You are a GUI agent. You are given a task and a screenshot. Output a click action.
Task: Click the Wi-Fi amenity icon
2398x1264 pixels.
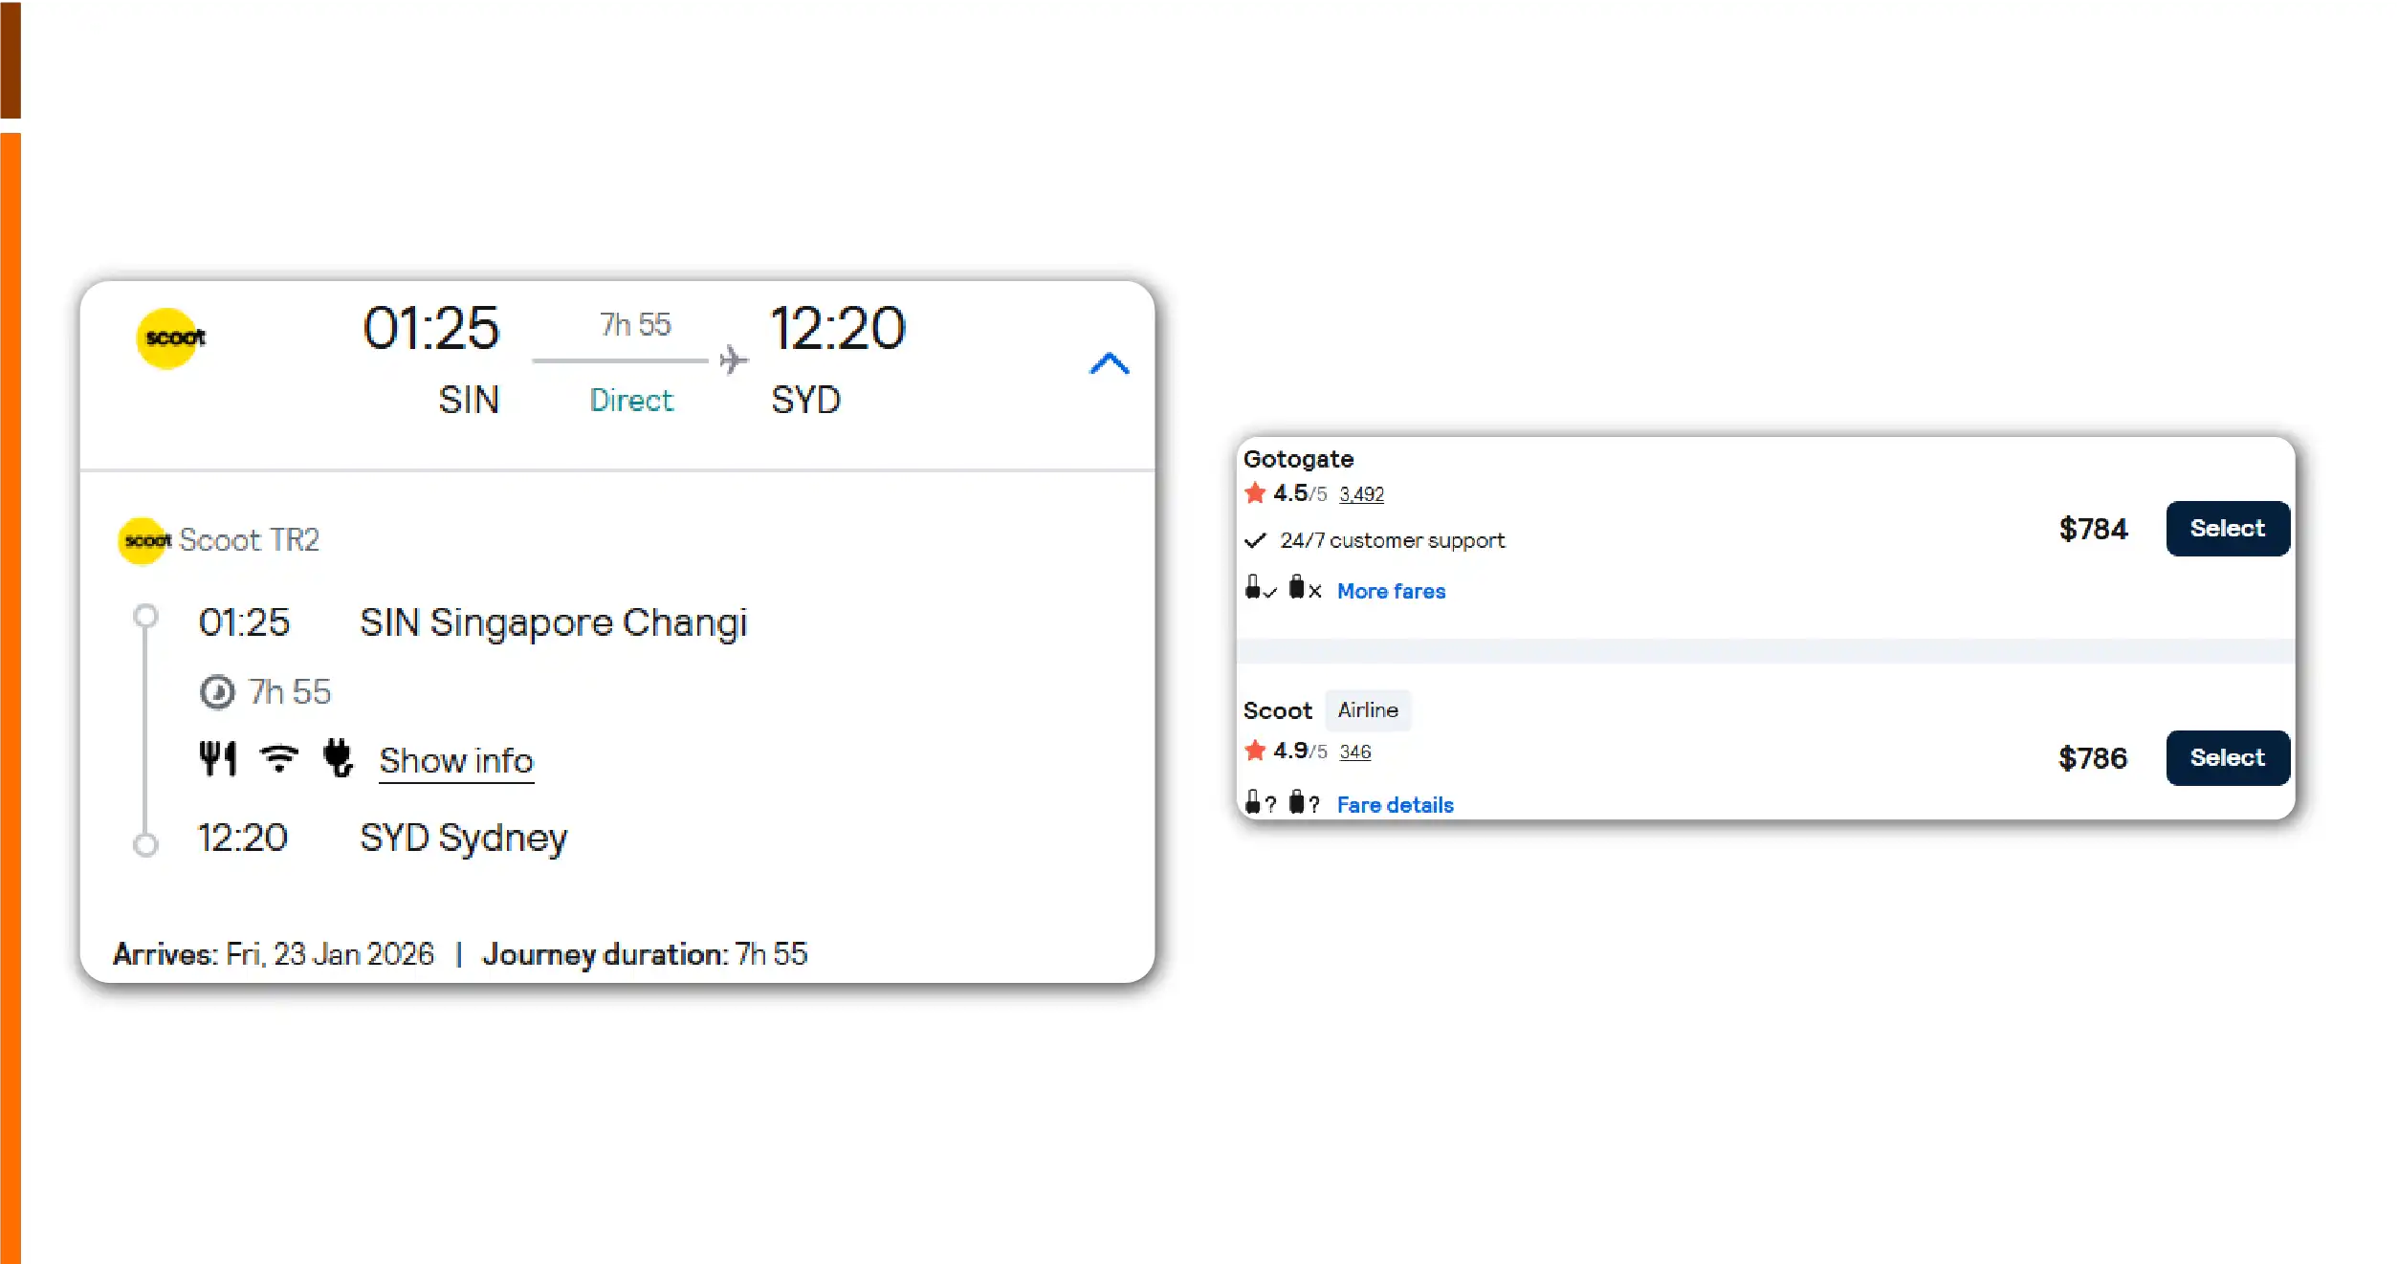tap(279, 759)
